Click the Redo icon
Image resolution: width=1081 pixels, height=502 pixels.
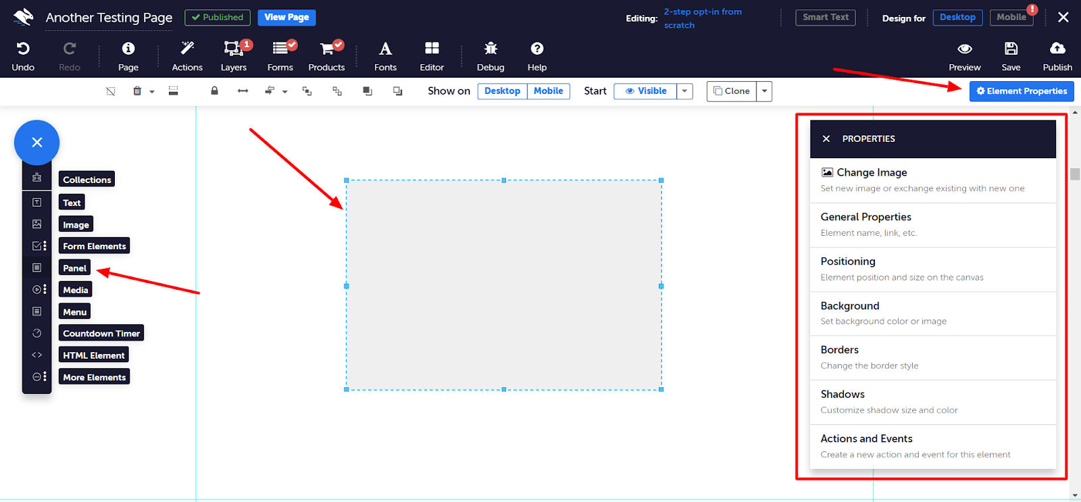(x=69, y=49)
